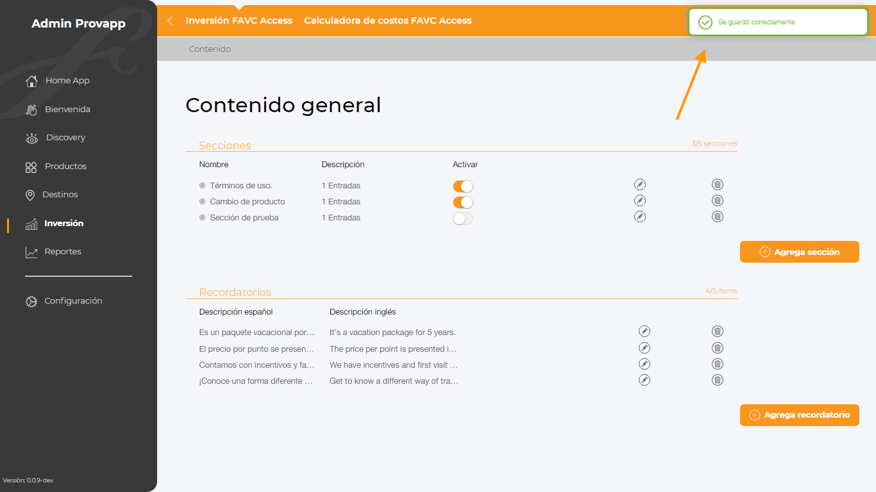
Task: Click Cambio de producto section name
Action: click(x=248, y=202)
